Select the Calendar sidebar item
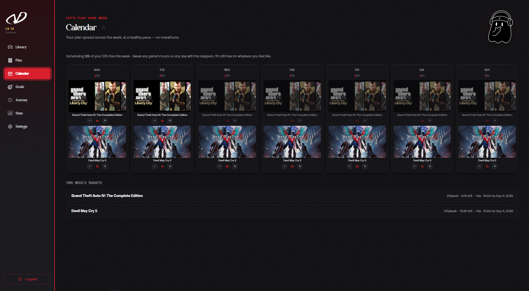529x291 pixels. pyautogui.click(x=27, y=74)
